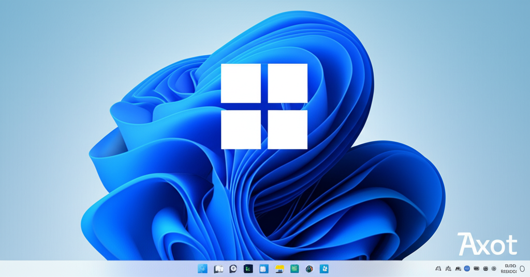530x277 pixels.
Task: Open the third system tray icon
Action: tap(458, 269)
